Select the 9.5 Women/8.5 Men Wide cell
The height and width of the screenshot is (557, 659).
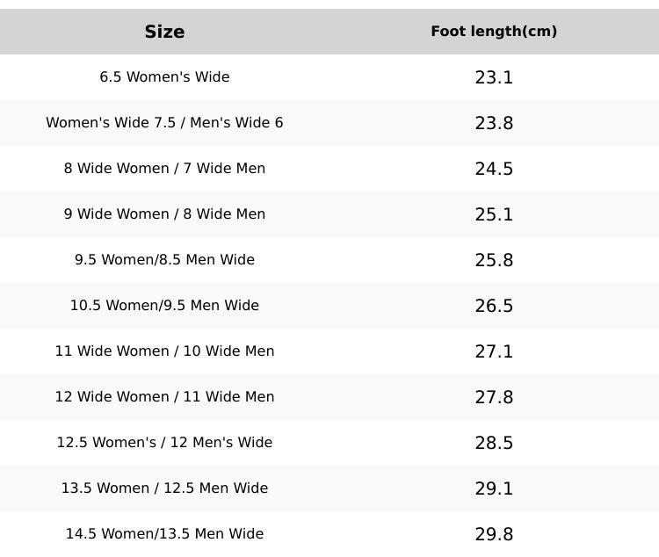(x=164, y=260)
